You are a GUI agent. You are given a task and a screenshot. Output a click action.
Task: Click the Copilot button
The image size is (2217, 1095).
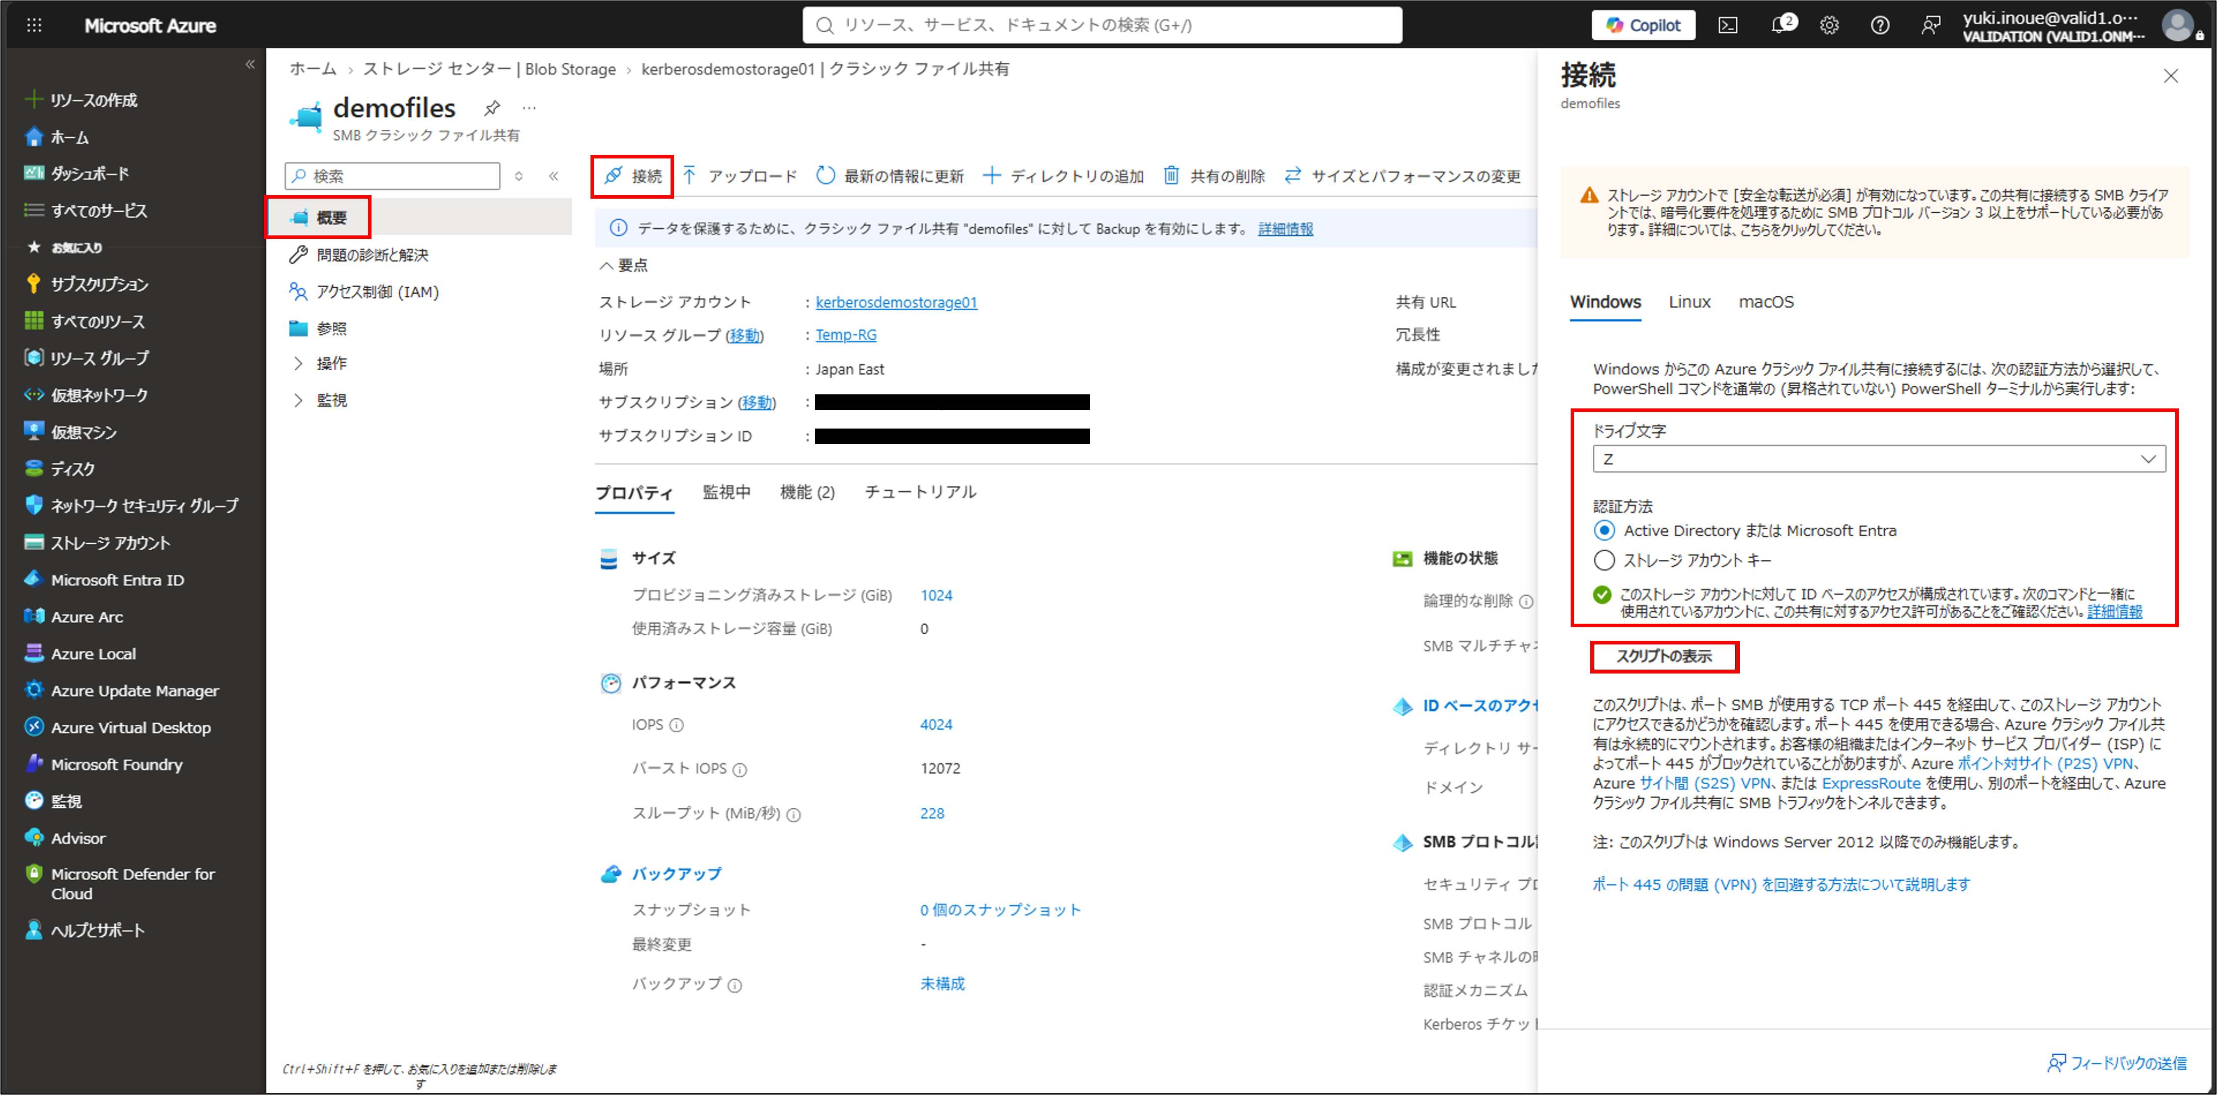coord(1643,25)
